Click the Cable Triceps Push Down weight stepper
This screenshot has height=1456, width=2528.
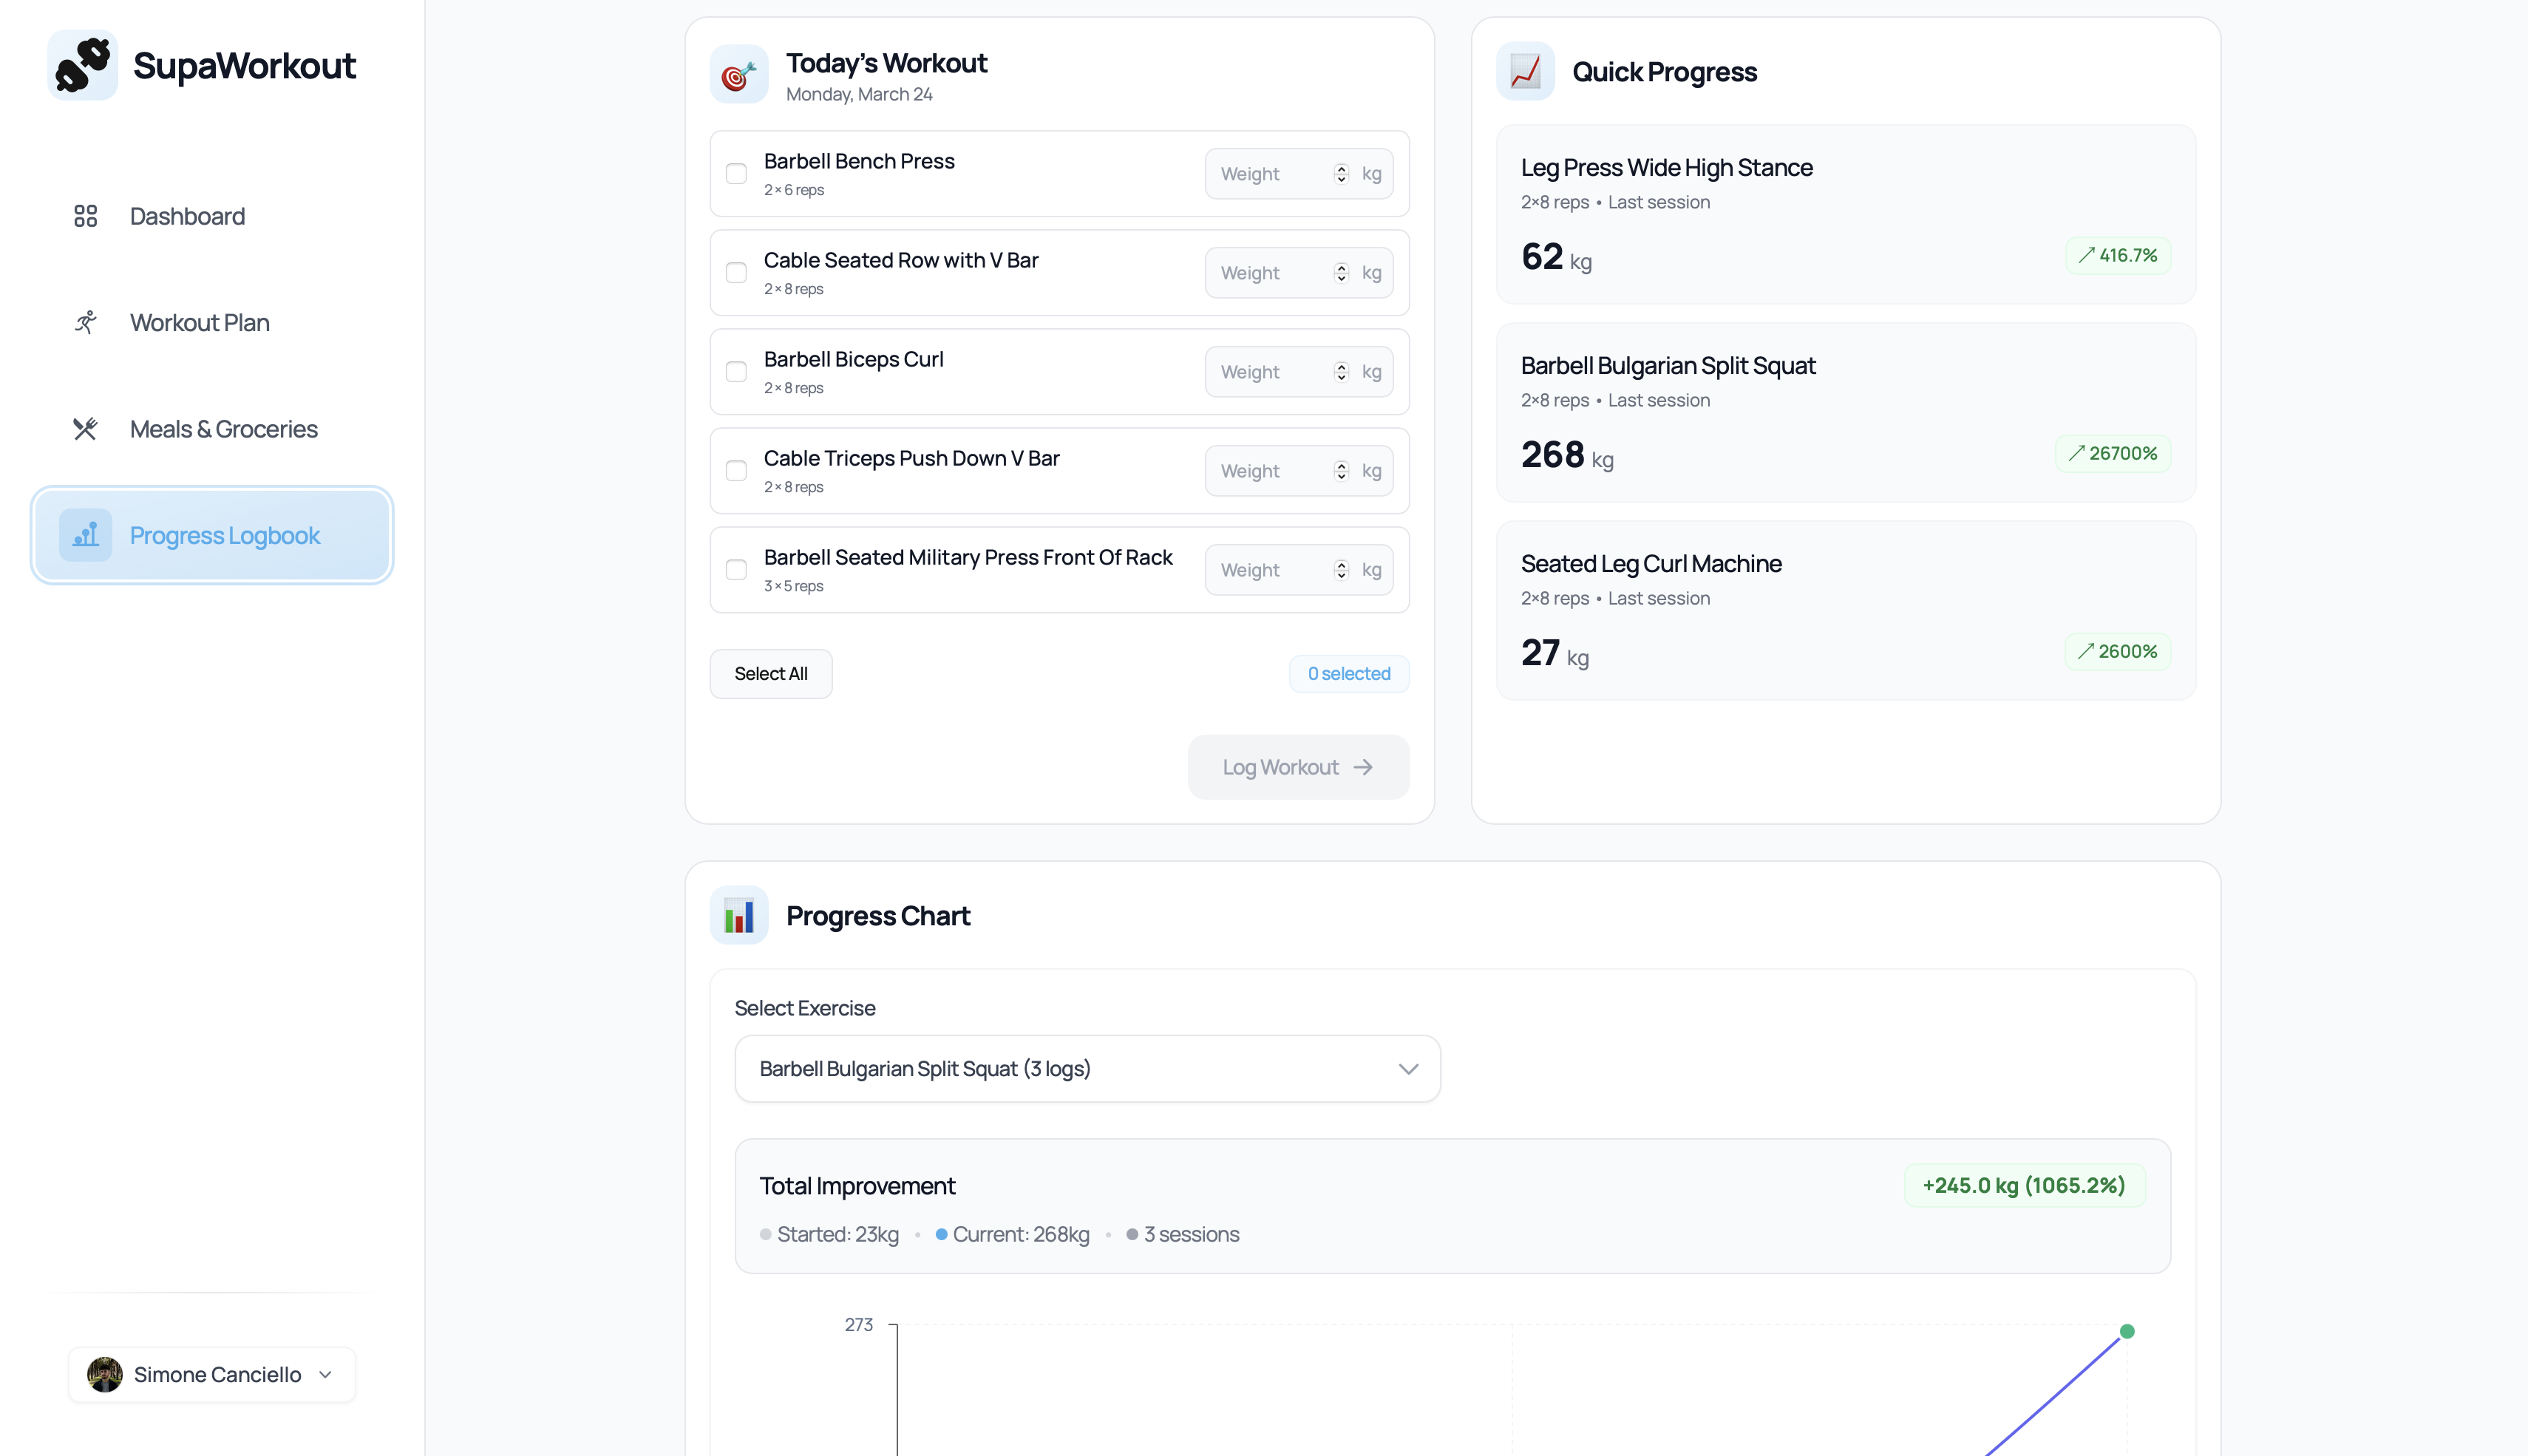(1341, 471)
